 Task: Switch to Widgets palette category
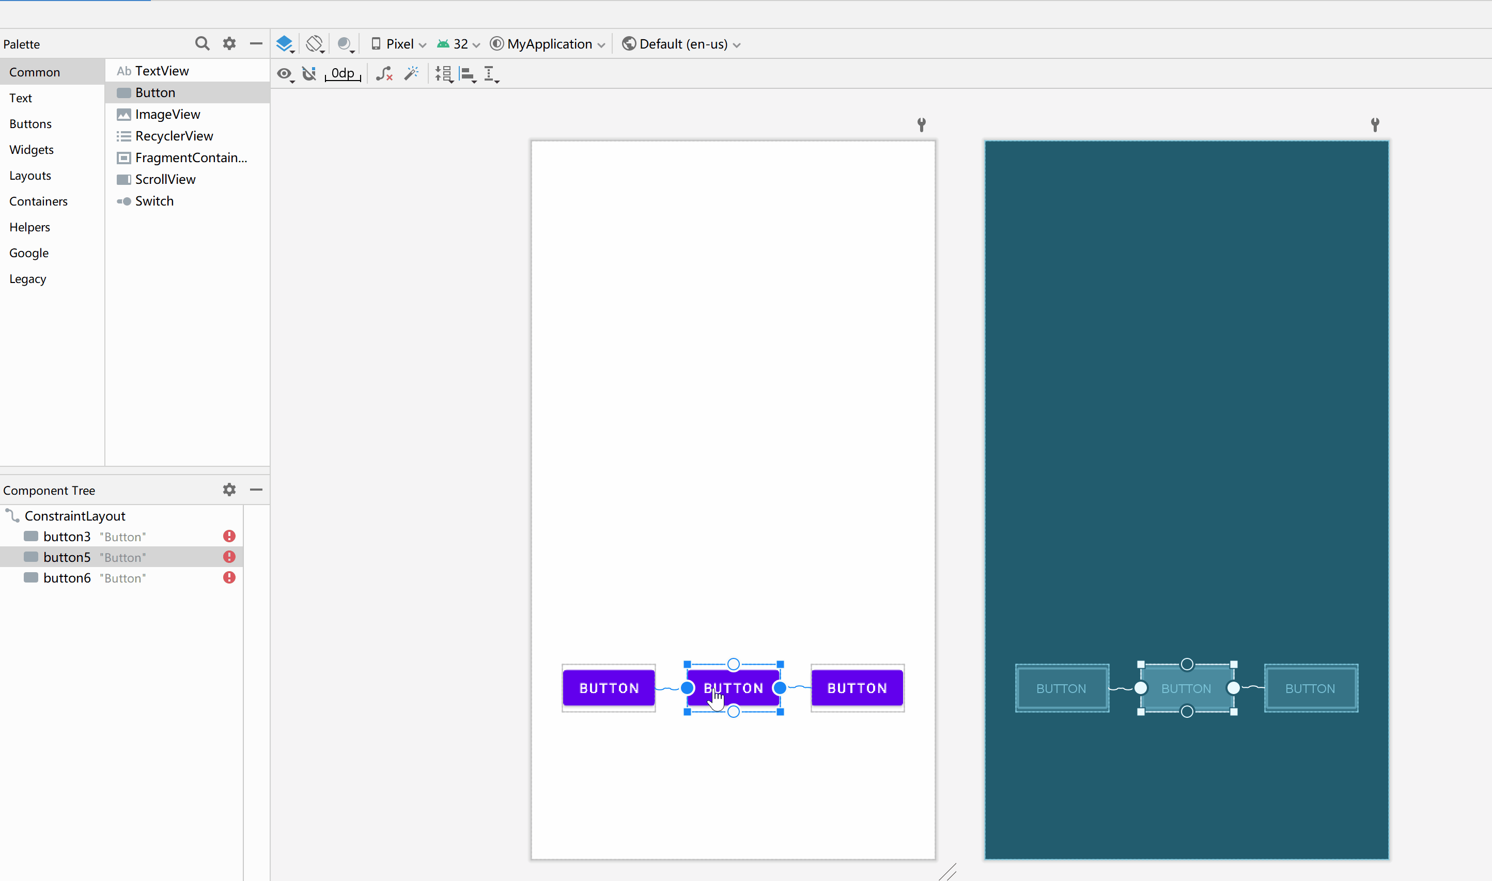(x=32, y=150)
